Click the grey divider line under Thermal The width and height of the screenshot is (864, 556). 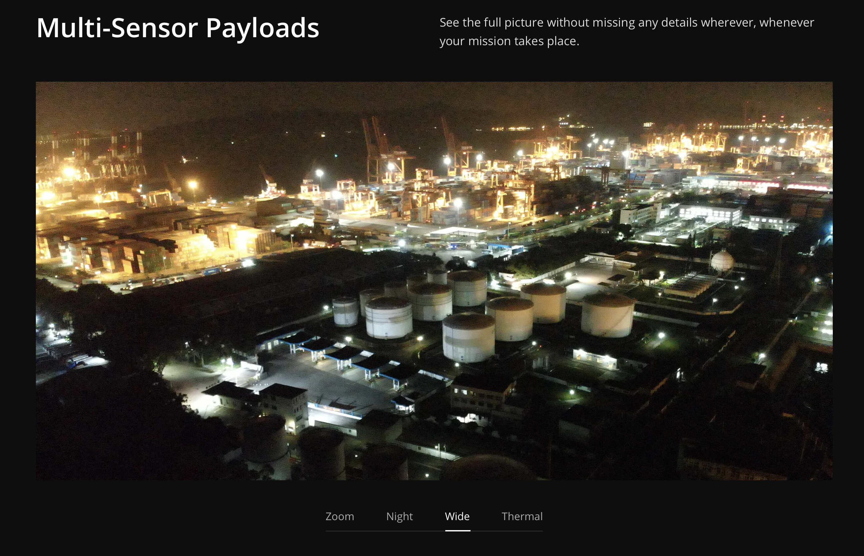click(x=522, y=531)
